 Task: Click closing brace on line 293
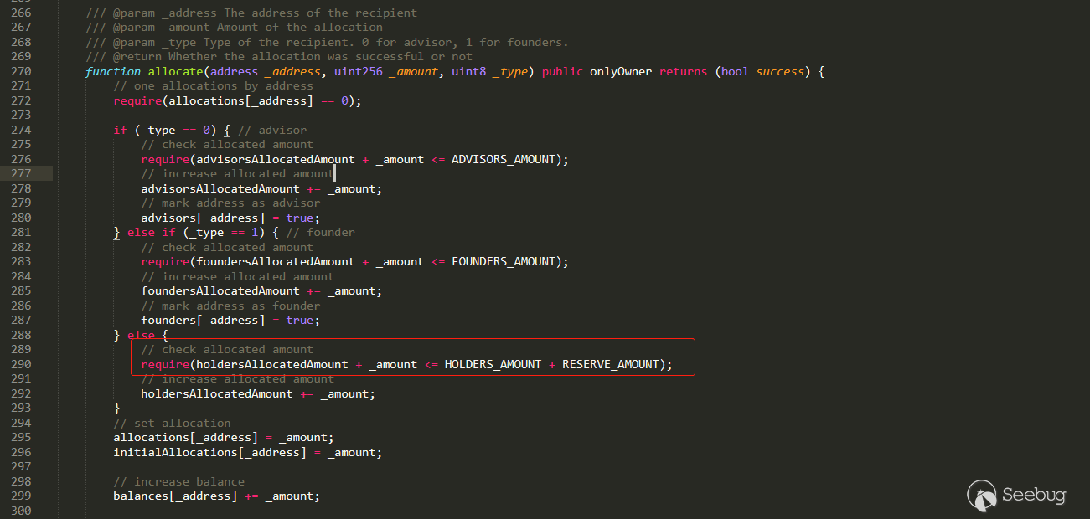click(x=116, y=409)
